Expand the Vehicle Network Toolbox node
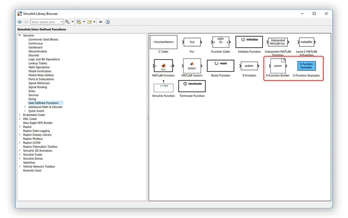The width and height of the screenshot is (348, 218). 20,167
